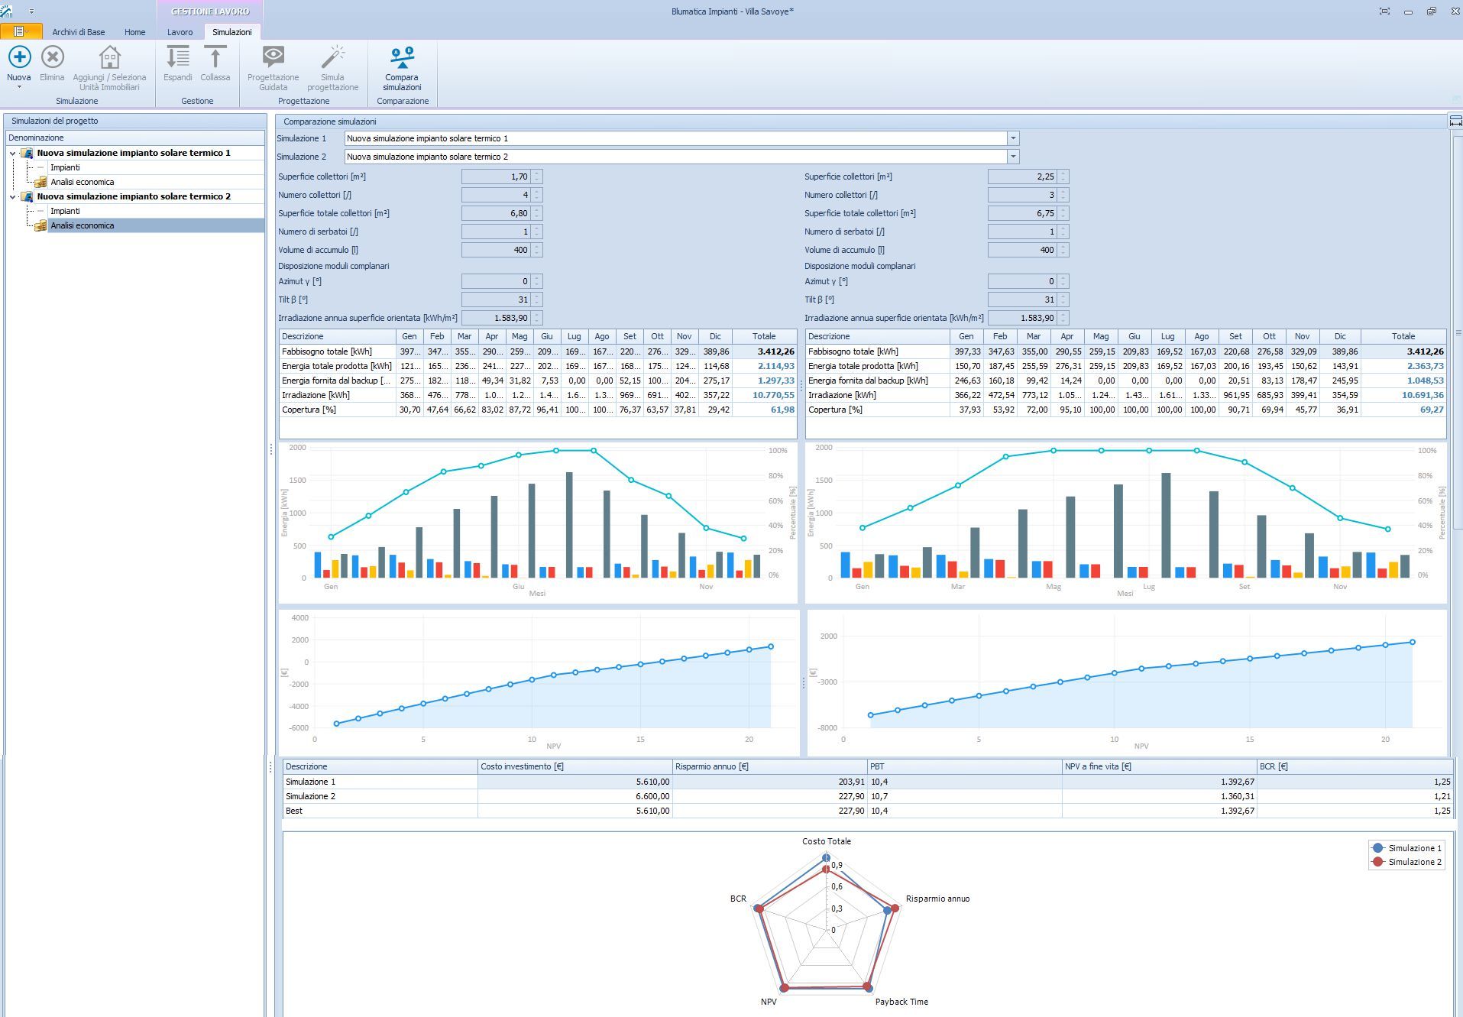This screenshot has height=1017, width=1463.
Task: Click the Numero collettori field showing 4
Action: pyautogui.click(x=496, y=195)
